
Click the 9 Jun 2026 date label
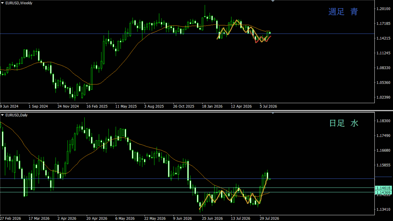(183, 218)
